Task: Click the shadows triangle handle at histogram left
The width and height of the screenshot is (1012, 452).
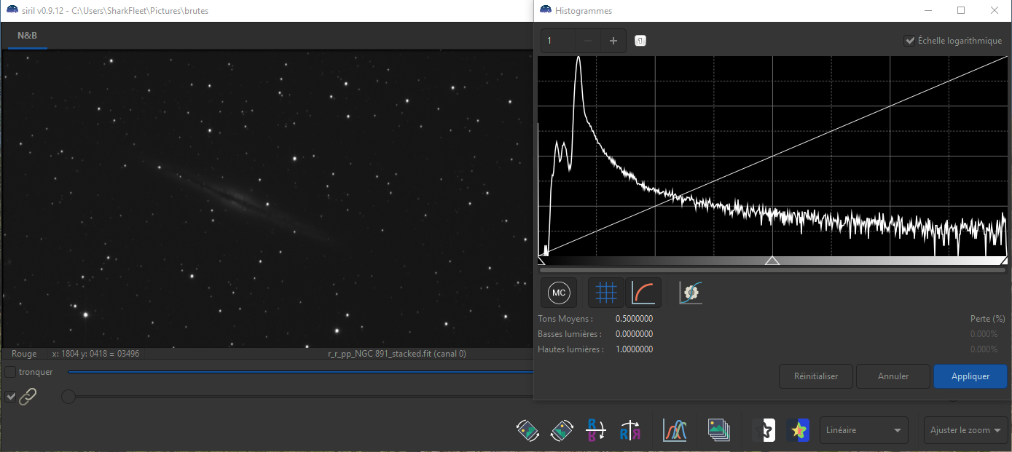Action: pos(541,260)
